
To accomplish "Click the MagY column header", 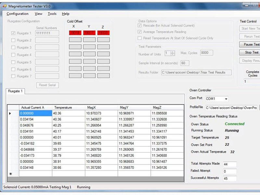I will [134, 108].
